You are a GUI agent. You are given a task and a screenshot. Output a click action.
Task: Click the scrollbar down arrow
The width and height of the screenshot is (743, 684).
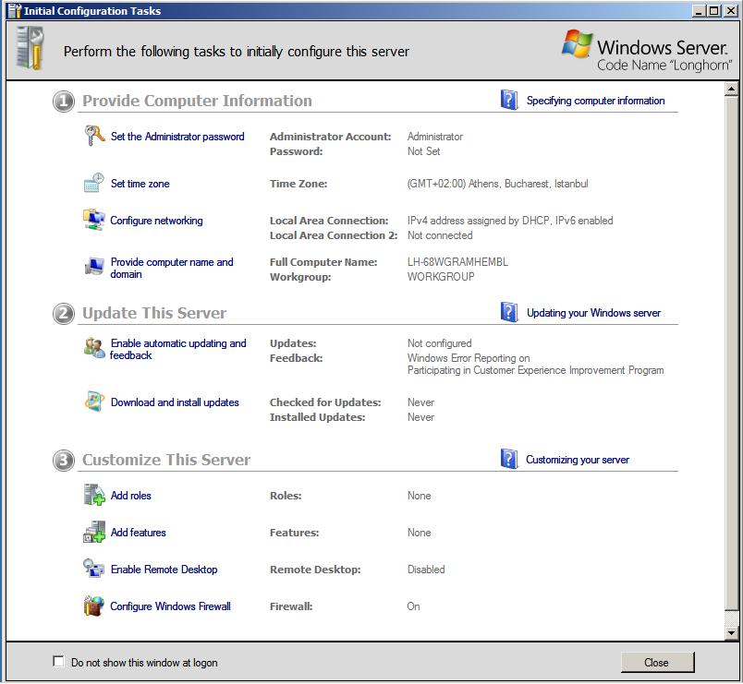(731, 632)
